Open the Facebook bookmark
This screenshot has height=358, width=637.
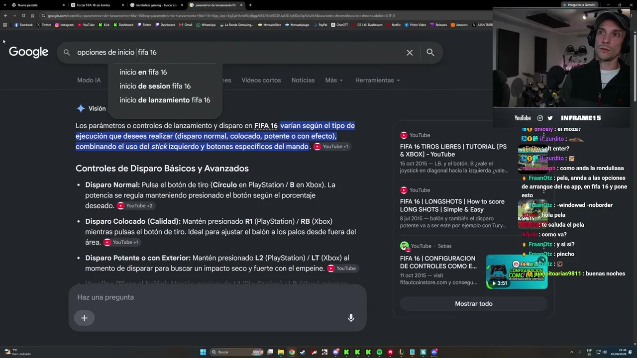click(x=23, y=25)
